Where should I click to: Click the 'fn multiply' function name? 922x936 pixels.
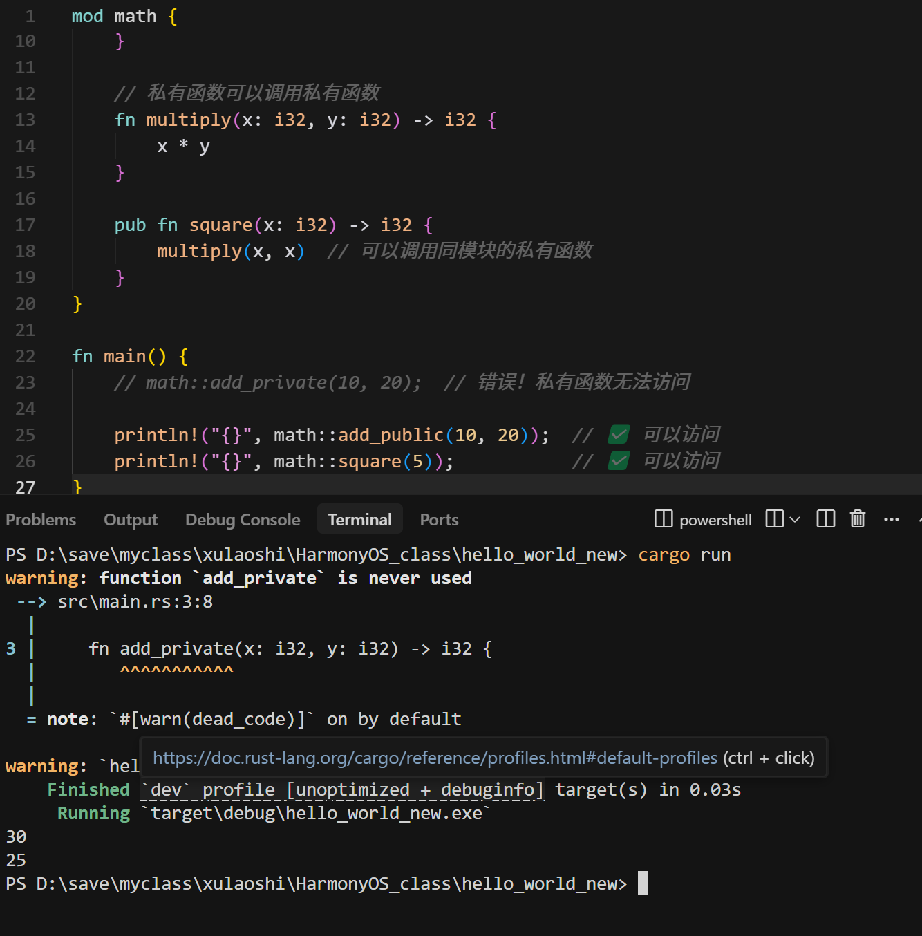189,120
